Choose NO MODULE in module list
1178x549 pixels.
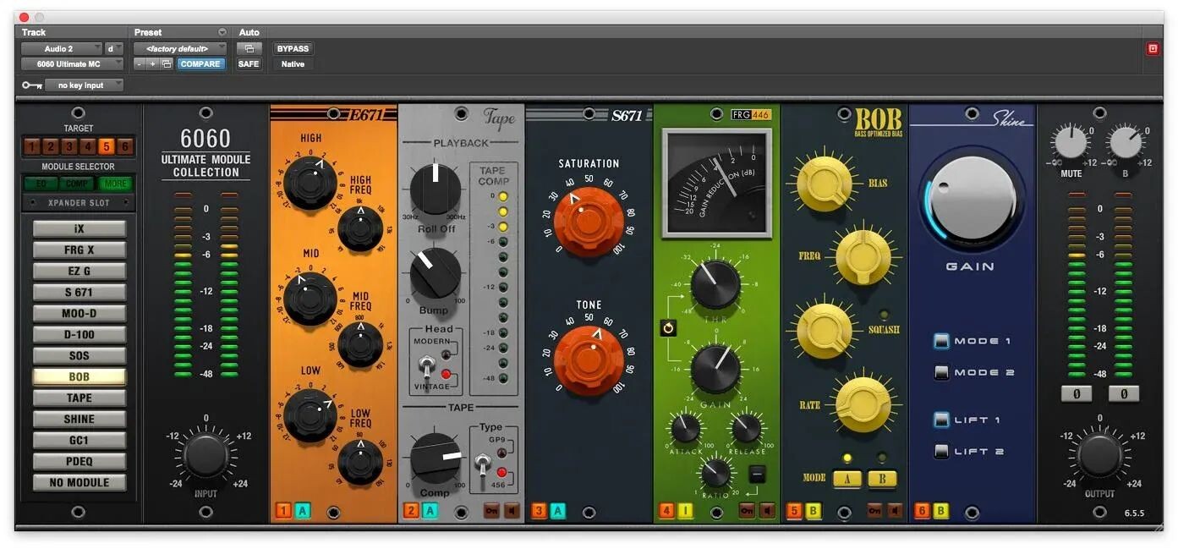point(79,482)
